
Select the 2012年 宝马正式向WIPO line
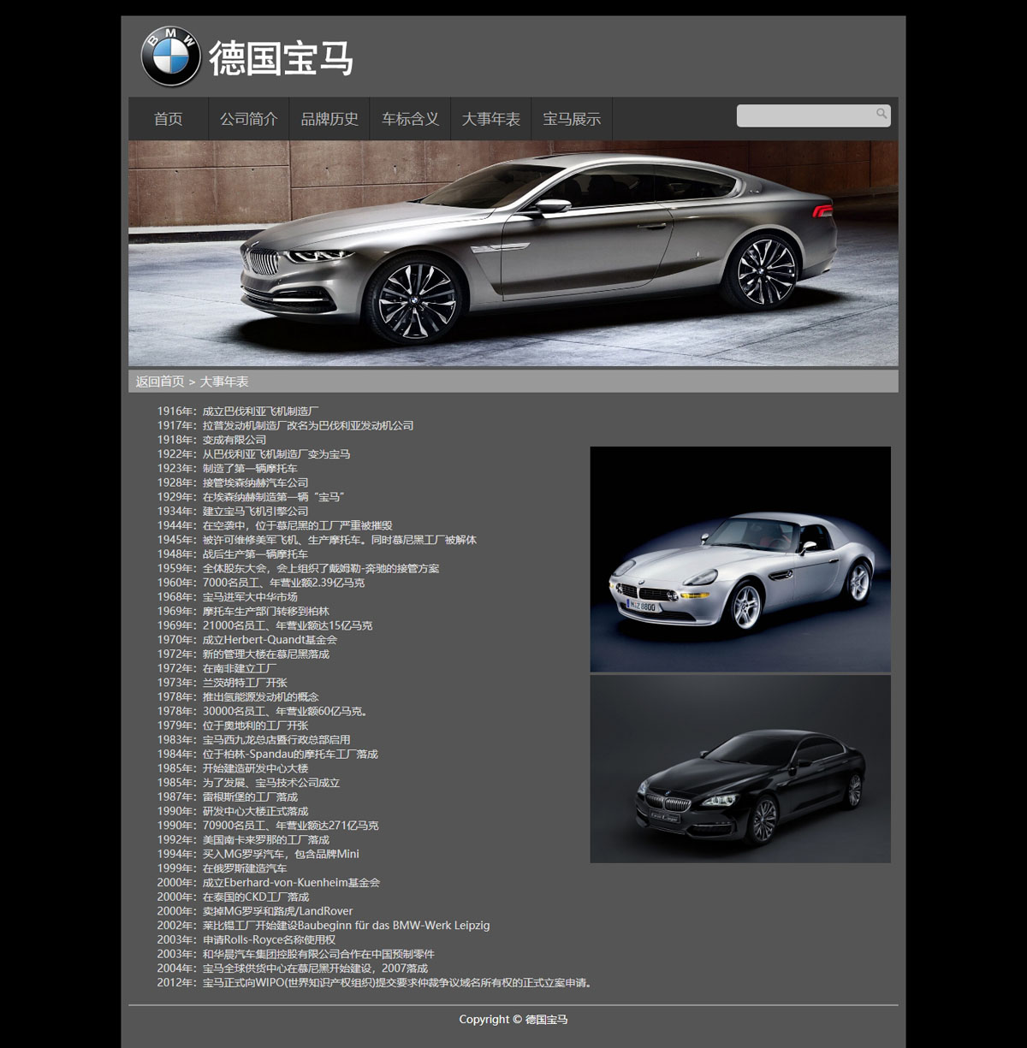376,983
